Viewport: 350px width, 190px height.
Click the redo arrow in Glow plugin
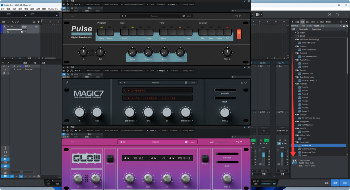click(x=241, y=142)
